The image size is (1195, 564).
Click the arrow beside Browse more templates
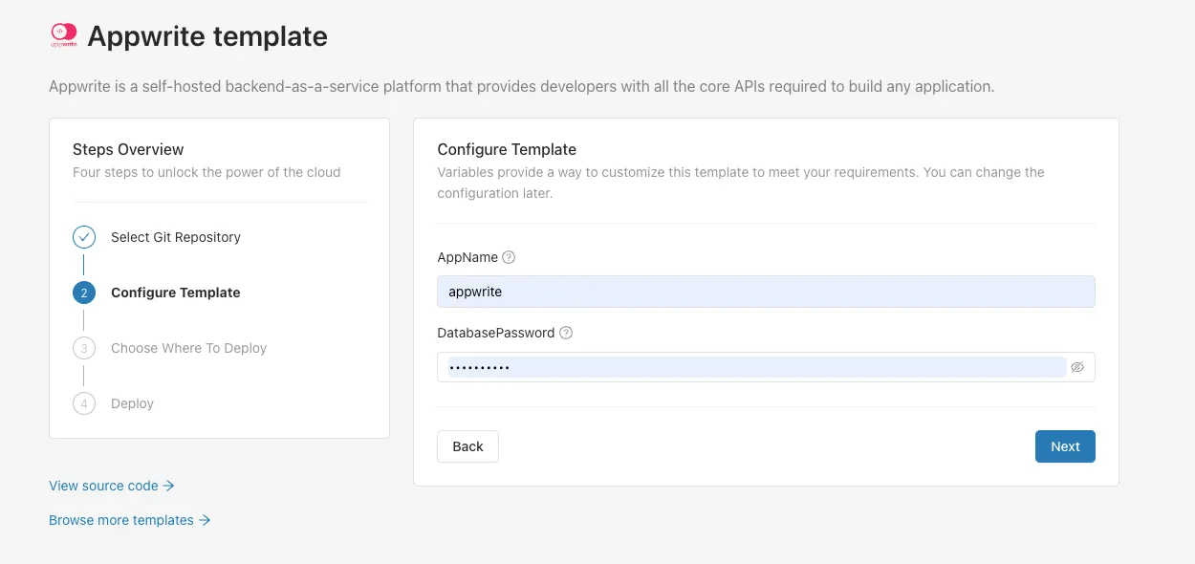[205, 520]
